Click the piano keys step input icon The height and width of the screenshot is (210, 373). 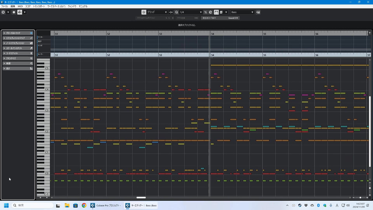[258, 12]
